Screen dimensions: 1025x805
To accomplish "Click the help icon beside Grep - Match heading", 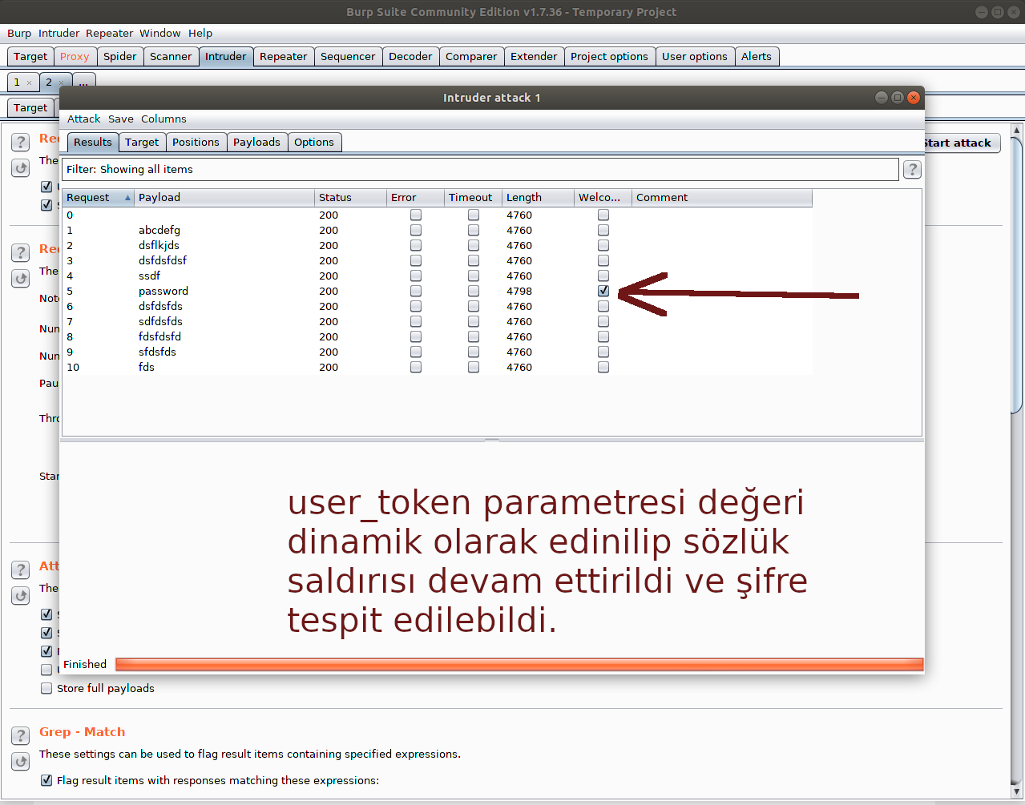I will 21,735.
